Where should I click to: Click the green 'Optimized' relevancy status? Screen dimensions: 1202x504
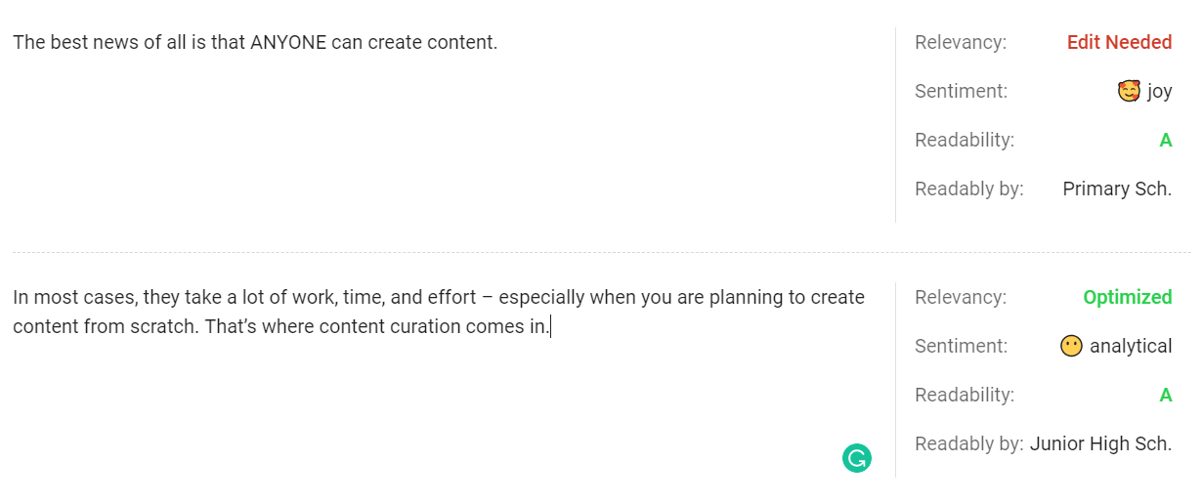[1128, 297]
